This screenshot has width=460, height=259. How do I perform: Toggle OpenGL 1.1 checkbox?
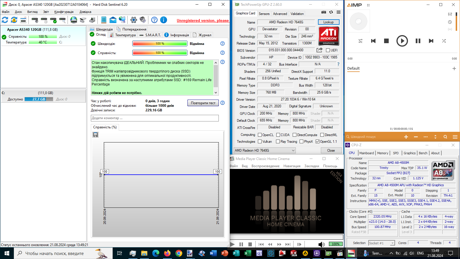[318, 142]
